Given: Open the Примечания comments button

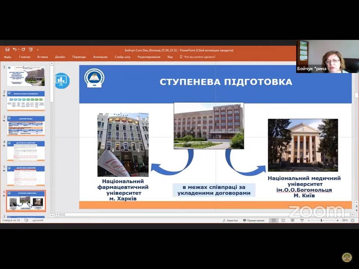Looking at the screenshot, I should coord(254,220).
